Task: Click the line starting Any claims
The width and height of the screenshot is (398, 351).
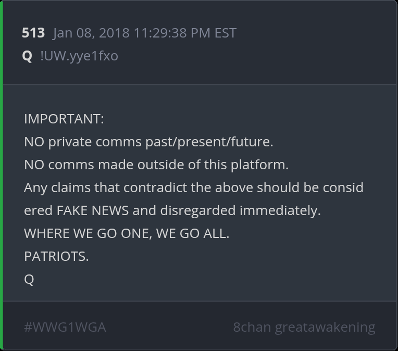Action: tap(193, 187)
